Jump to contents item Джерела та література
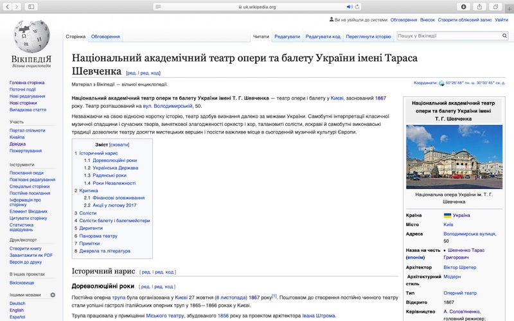The image size is (514, 321). [x=105, y=251]
